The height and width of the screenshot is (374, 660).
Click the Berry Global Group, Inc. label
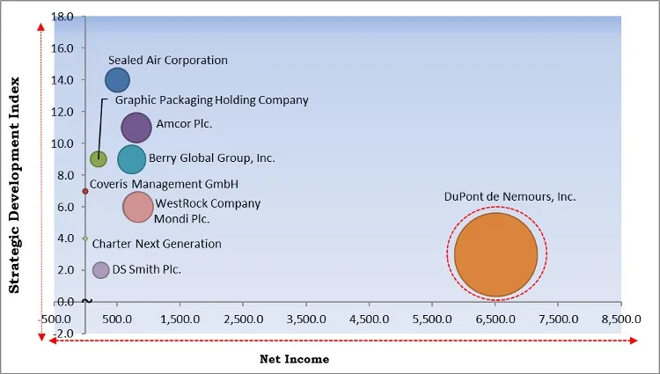(211, 158)
